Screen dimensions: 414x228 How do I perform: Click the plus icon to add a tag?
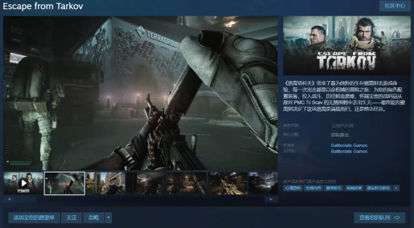pyautogui.click(x=396, y=188)
